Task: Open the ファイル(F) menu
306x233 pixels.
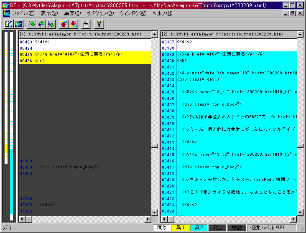Action: (x=23, y=13)
